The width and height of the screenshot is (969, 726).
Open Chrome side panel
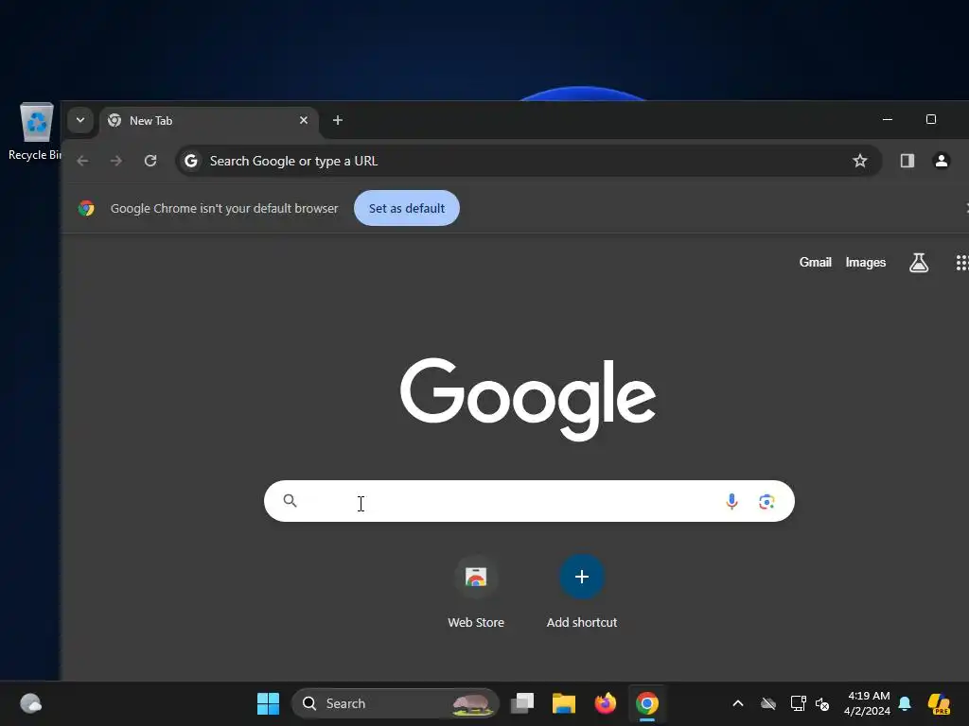click(907, 161)
